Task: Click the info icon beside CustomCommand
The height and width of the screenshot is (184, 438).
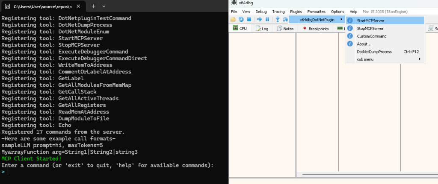Action: [350, 36]
